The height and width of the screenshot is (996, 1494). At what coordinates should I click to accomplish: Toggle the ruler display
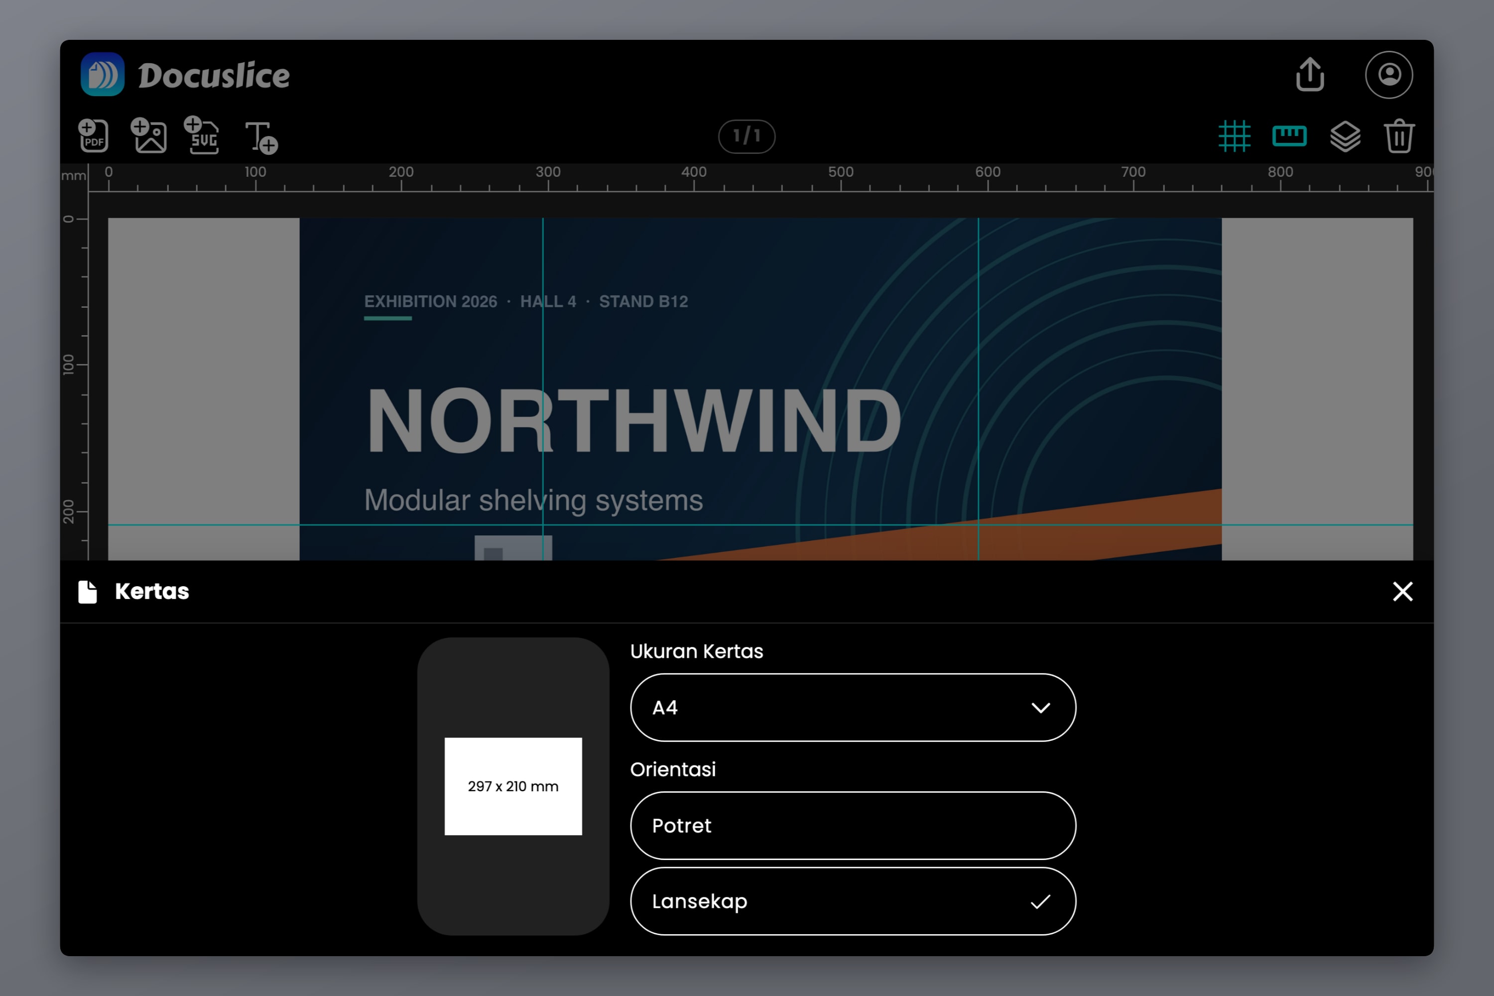[x=1289, y=136]
